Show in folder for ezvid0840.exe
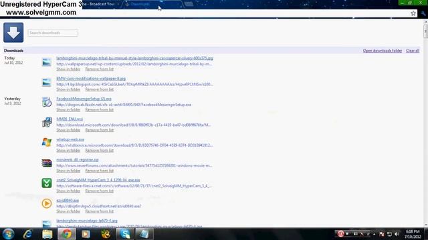 pos(68,211)
